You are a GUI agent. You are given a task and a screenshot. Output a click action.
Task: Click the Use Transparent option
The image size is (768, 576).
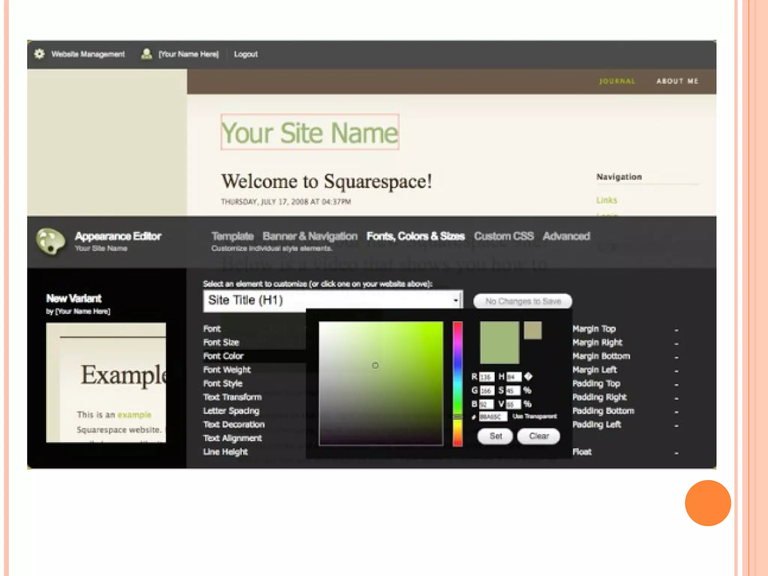click(x=534, y=416)
